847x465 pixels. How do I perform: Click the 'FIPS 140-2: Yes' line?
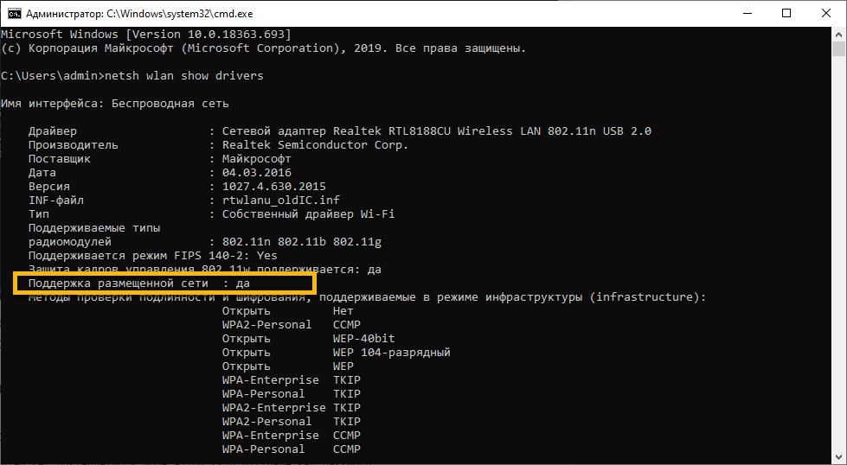pos(152,256)
